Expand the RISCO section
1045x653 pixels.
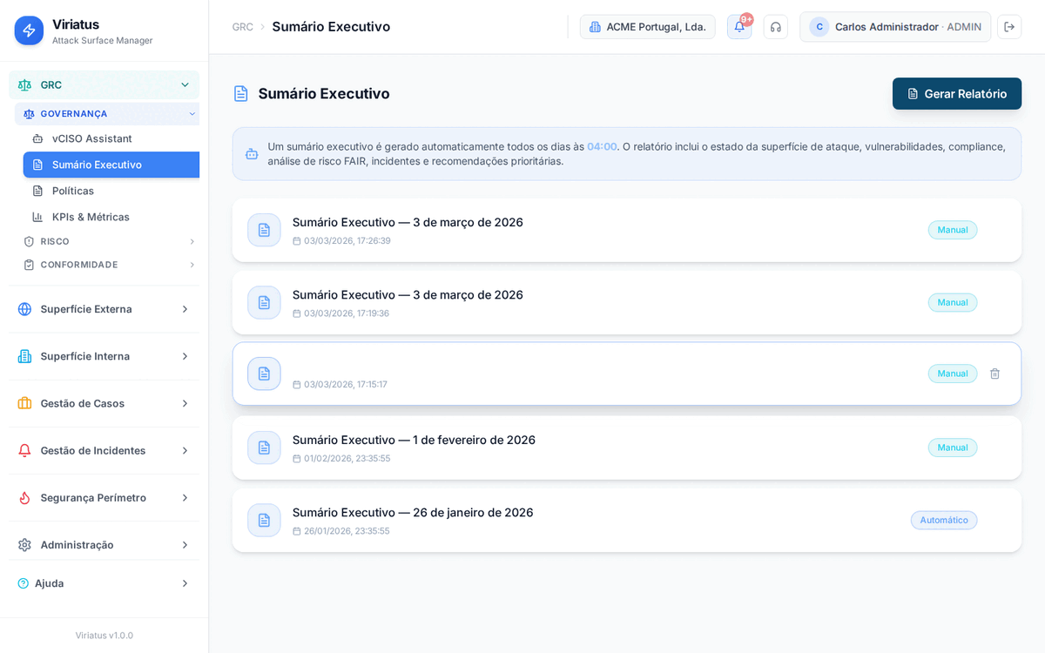[x=104, y=241]
